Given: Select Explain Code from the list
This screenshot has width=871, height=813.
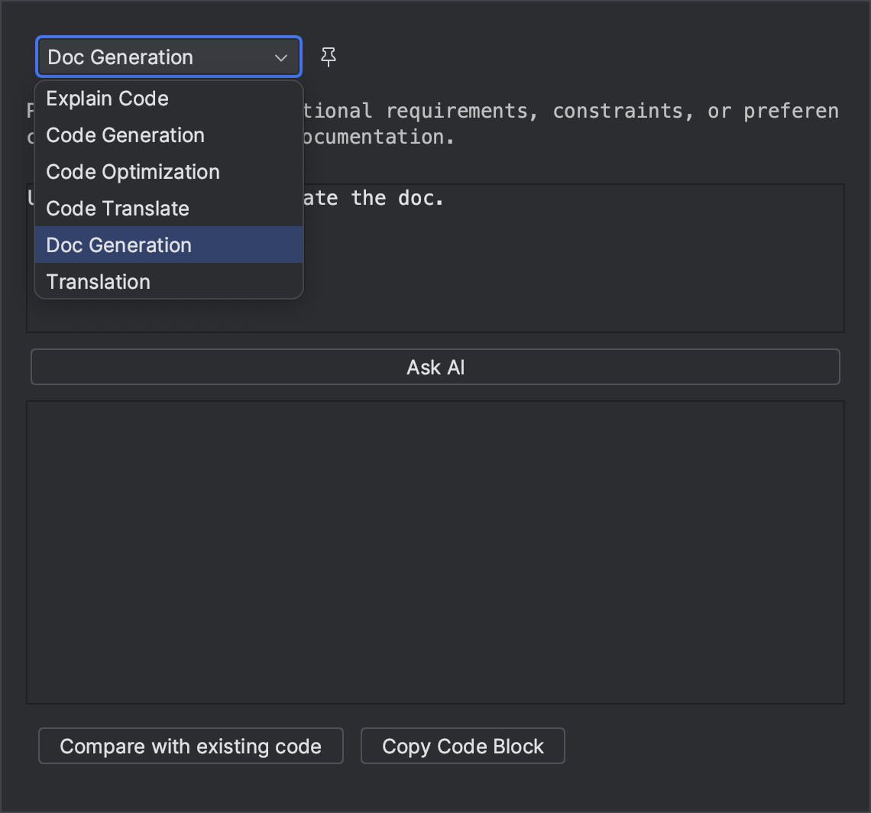Looking at the screenshot, I should click(107, 99).
